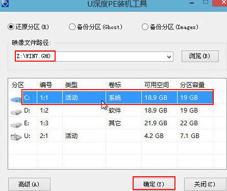Screen dimensions: 227x191
Task: Sort by 可用空间 column header
Action: pyautogui.click(x=157, y=85)
